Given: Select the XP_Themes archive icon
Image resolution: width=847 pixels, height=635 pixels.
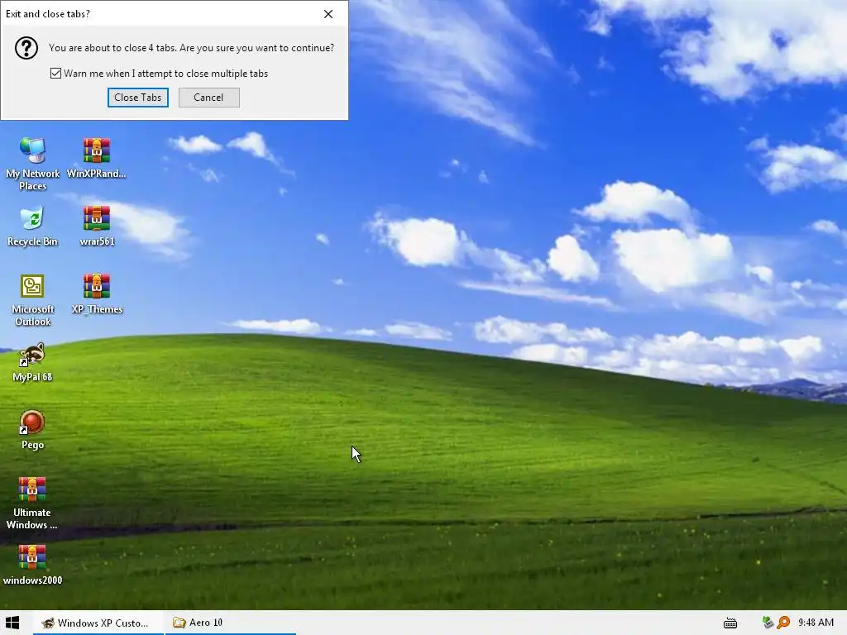Looking at the screenshot, I should 97,294.
